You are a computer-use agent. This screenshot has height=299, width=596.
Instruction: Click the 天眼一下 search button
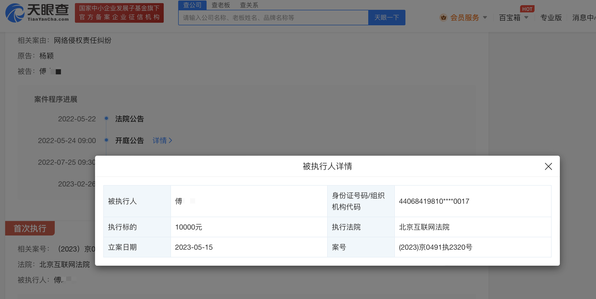click(x=387, y=18)
